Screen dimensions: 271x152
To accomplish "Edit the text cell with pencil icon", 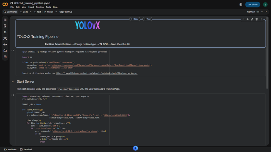I will coord(252,19).
